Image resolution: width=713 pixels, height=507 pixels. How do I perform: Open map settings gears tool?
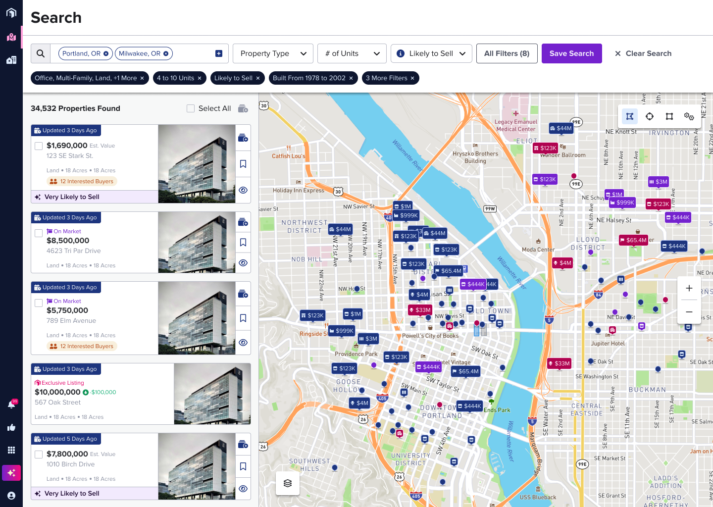coord(689,116)
